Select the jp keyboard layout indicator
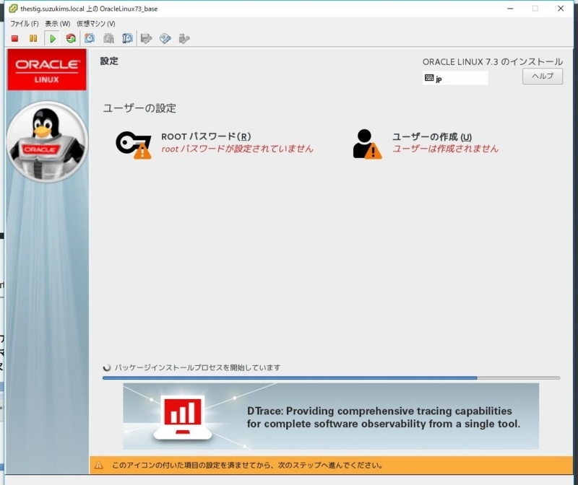Screen dimensions: 578x485 (455, 78)
